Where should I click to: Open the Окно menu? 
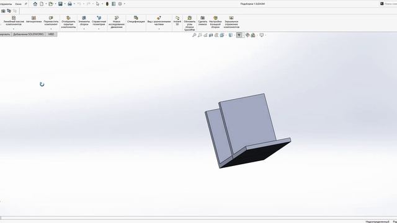click(18, 4)
